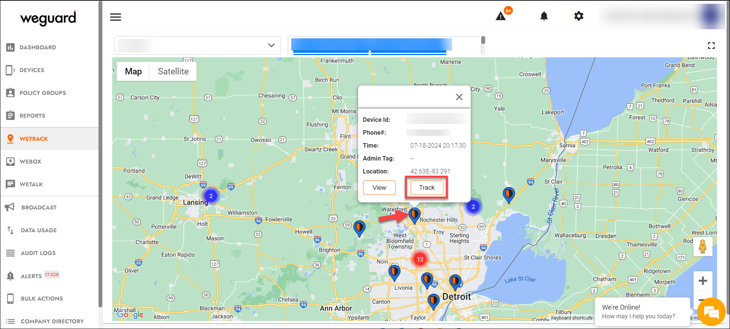Close the device info popup
Image resolution: width=730 pixels, height=329 pixels.
click(x=459, y=97)
